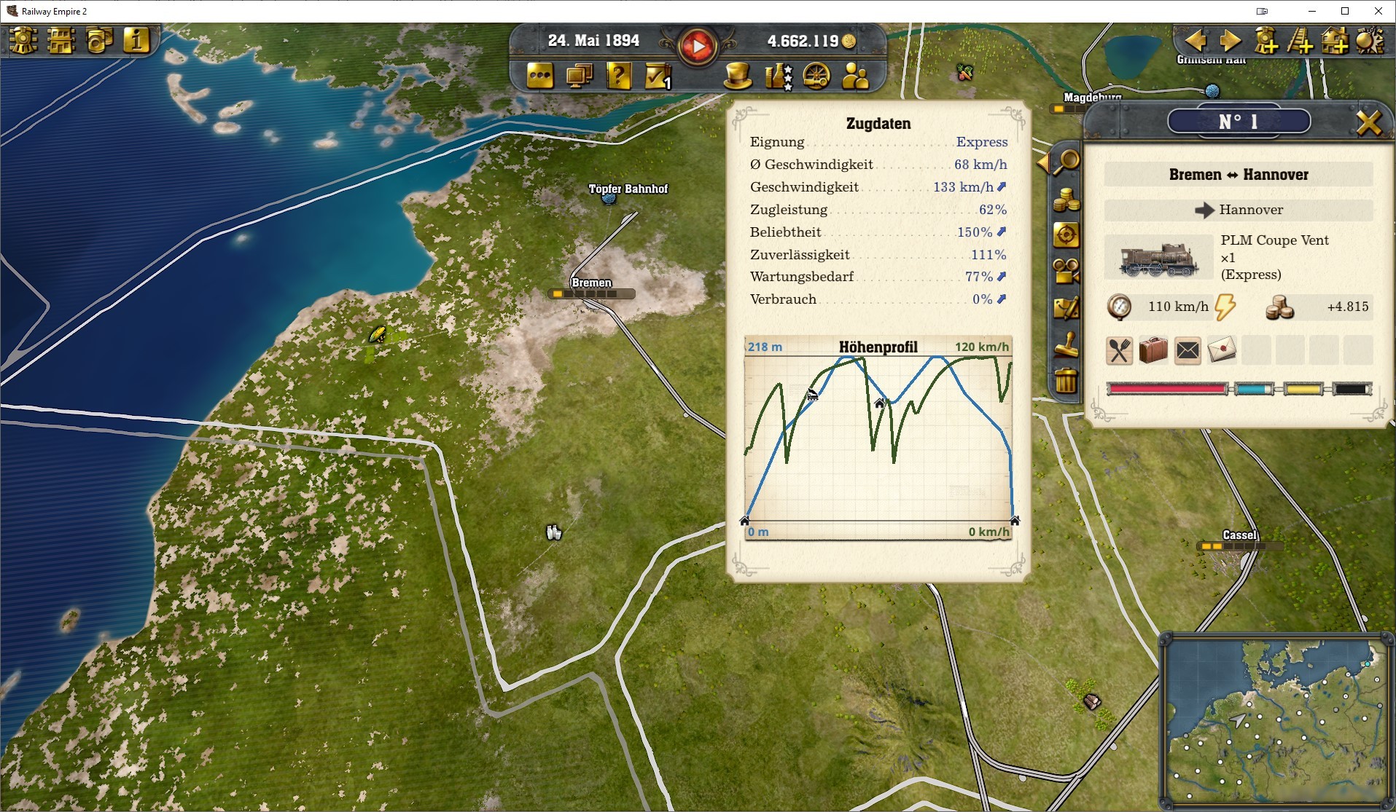Click the camera follow-train icon on the sidebar
This screenshot has height=812, width=1396.
point(1066,271)
